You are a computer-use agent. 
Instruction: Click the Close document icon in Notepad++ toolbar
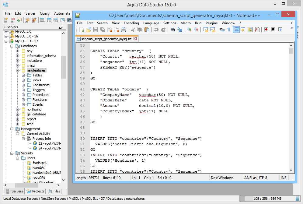110,30
